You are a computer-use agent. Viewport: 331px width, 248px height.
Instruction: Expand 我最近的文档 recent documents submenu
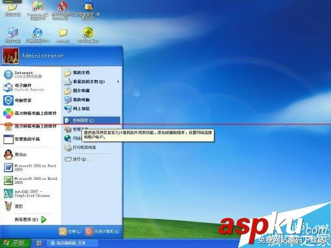(x=92, y=81)
